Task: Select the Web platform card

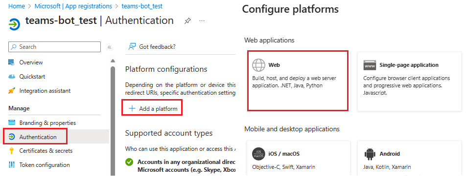Action: click(298, 81)
